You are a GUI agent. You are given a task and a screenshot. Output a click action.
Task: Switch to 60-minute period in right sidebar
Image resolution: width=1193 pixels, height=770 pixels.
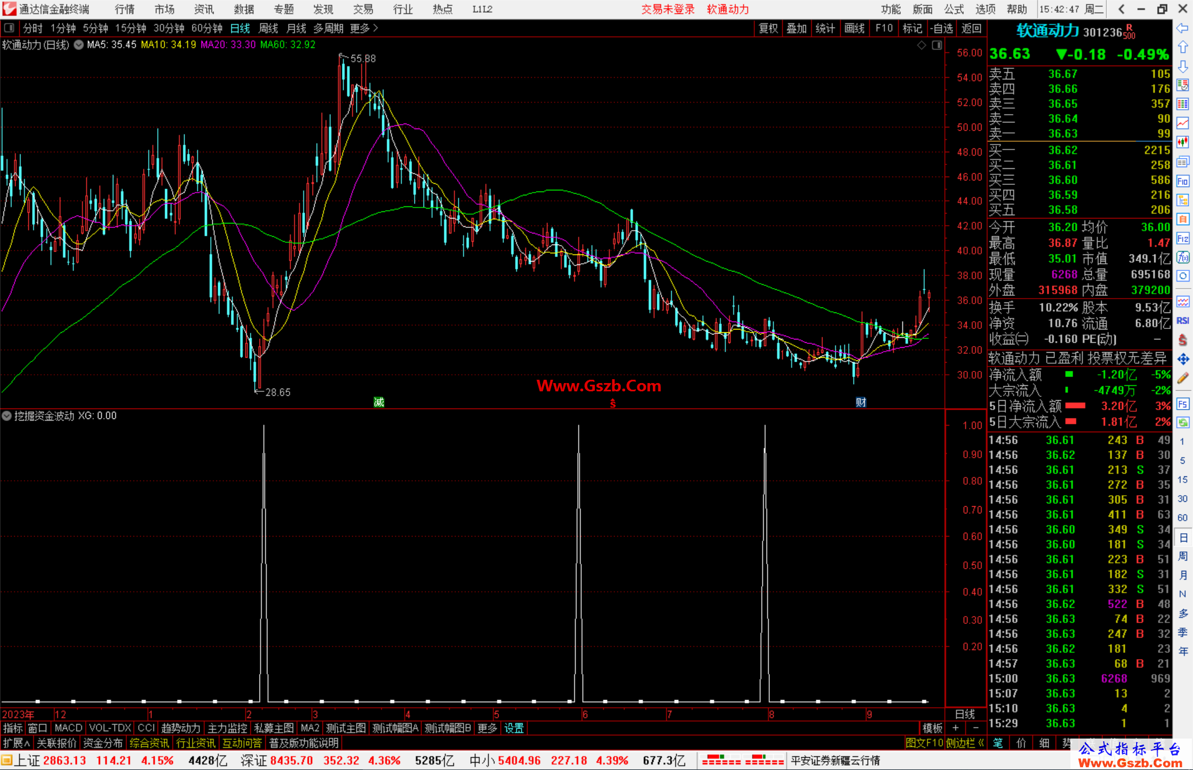point(1182,518)
